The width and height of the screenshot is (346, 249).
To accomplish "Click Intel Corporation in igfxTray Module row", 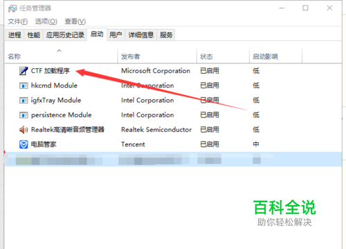I will [147, 100].
